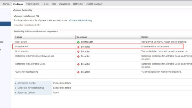Screen dimensions: 192x108
Task: Select the Configure tab
Action: click(18, 4)
